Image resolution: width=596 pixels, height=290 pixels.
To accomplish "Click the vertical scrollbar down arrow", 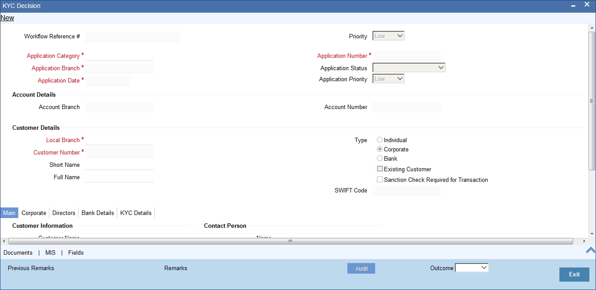I will coord(592,234).
